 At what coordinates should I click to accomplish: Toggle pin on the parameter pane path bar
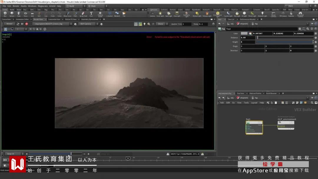[x=312, y=24]
